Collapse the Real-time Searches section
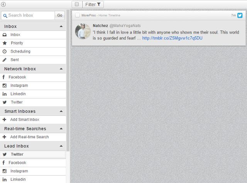Image resolution: width=247 pixels, height=183 pixels. point(61,129)
